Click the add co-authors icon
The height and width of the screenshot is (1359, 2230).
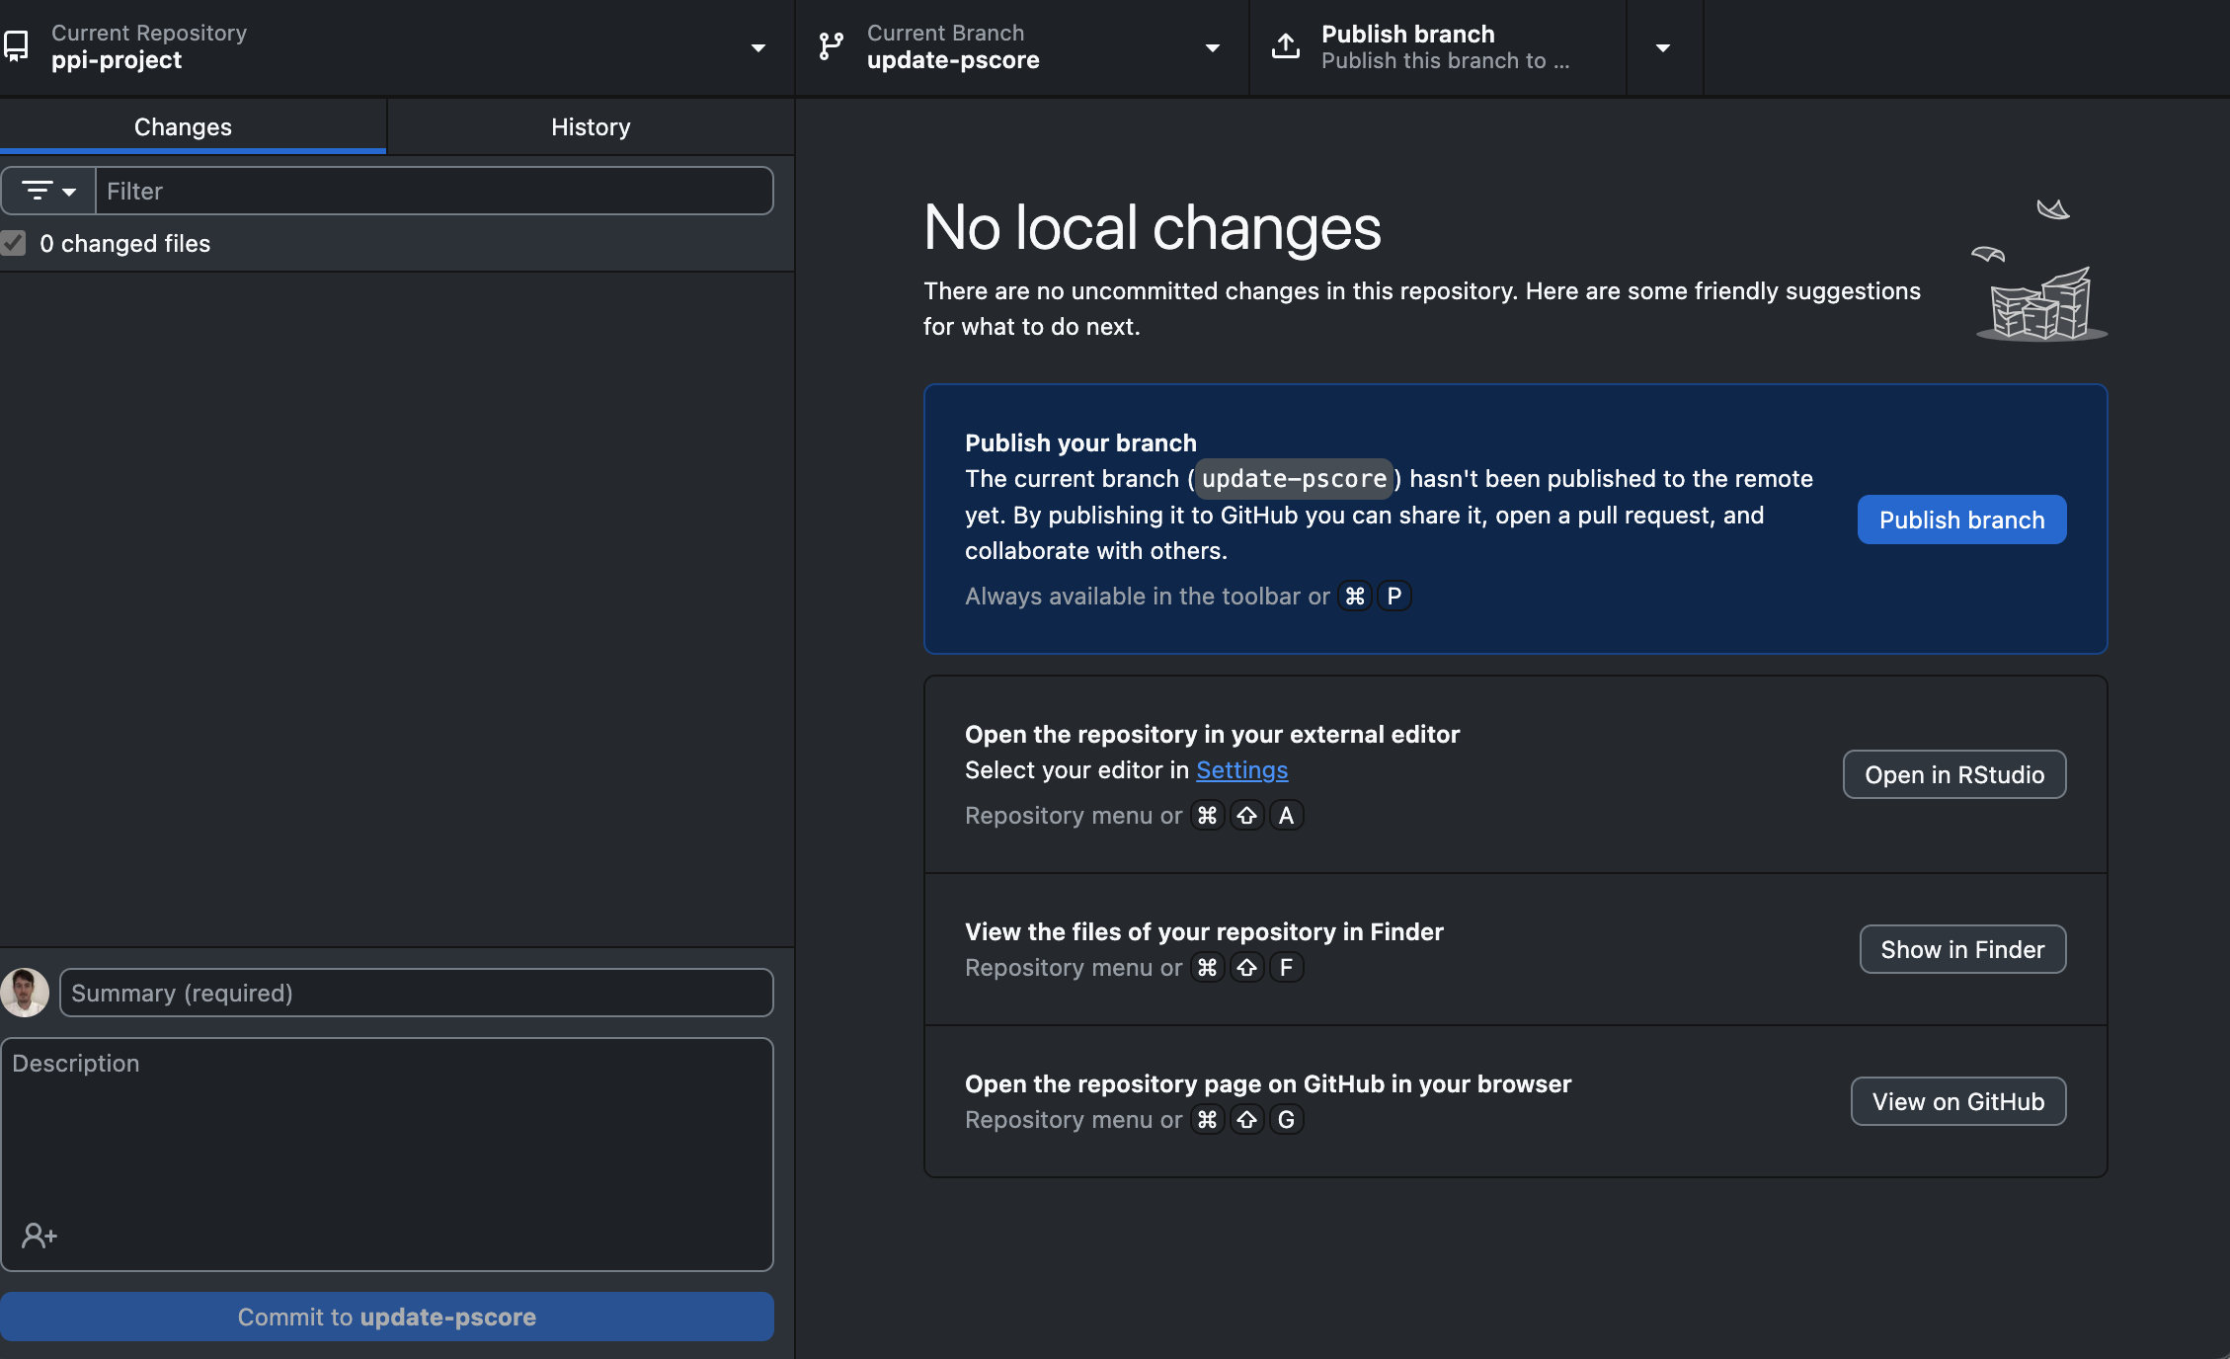coord(40,1236)
